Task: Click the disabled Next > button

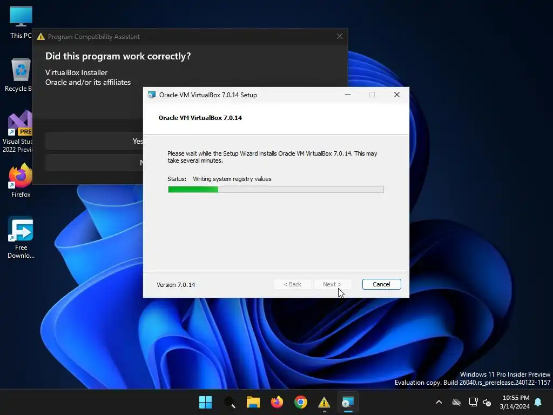Action: (332, 284)
